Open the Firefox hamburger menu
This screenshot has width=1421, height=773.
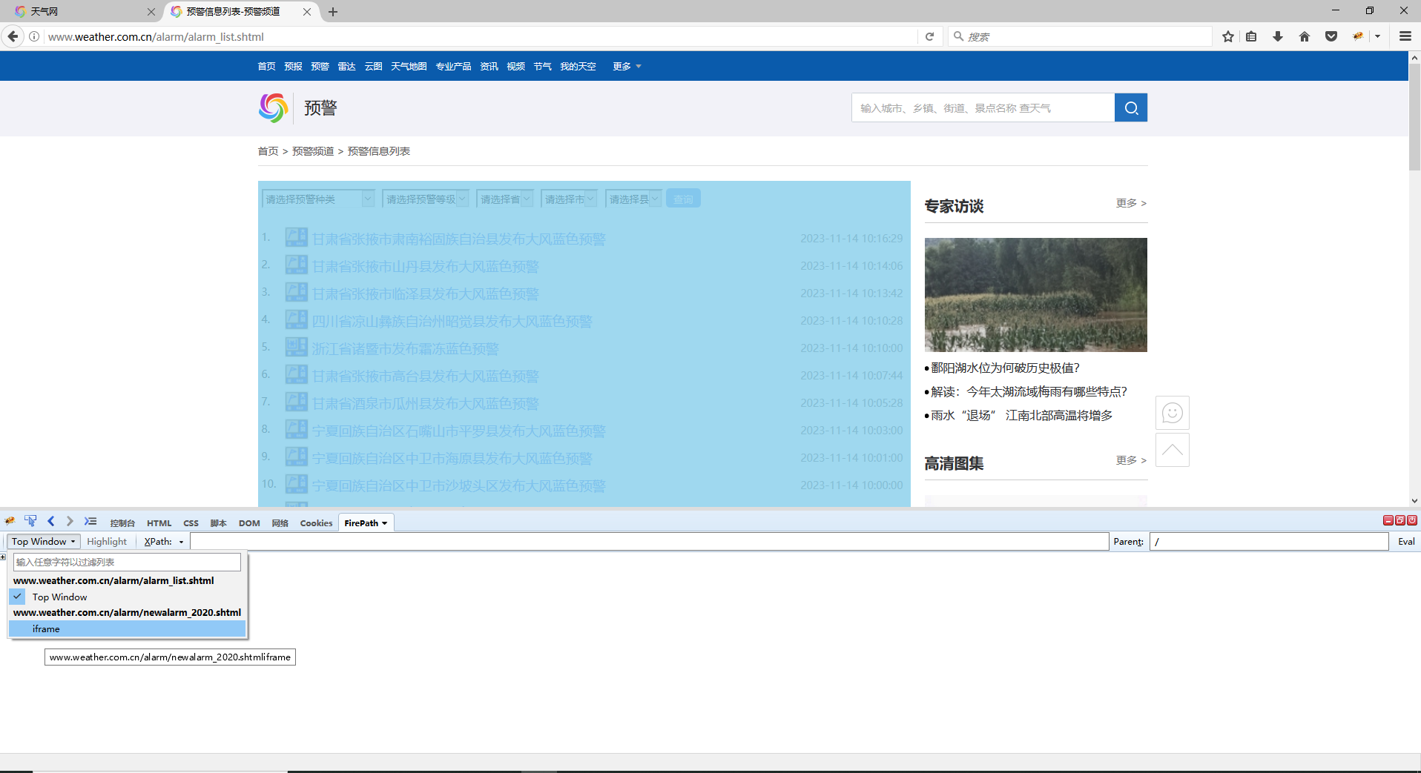(1405, 36)
